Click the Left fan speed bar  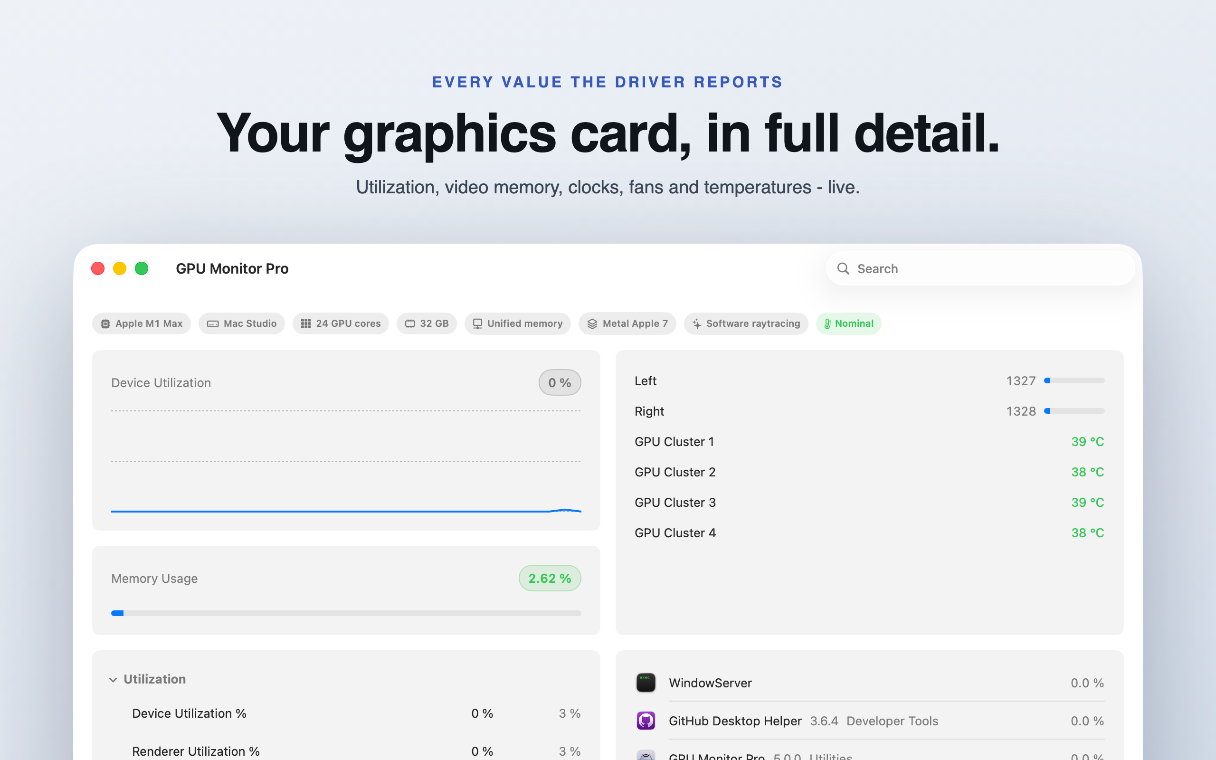pyautogui.click(x=1074, y=380)
